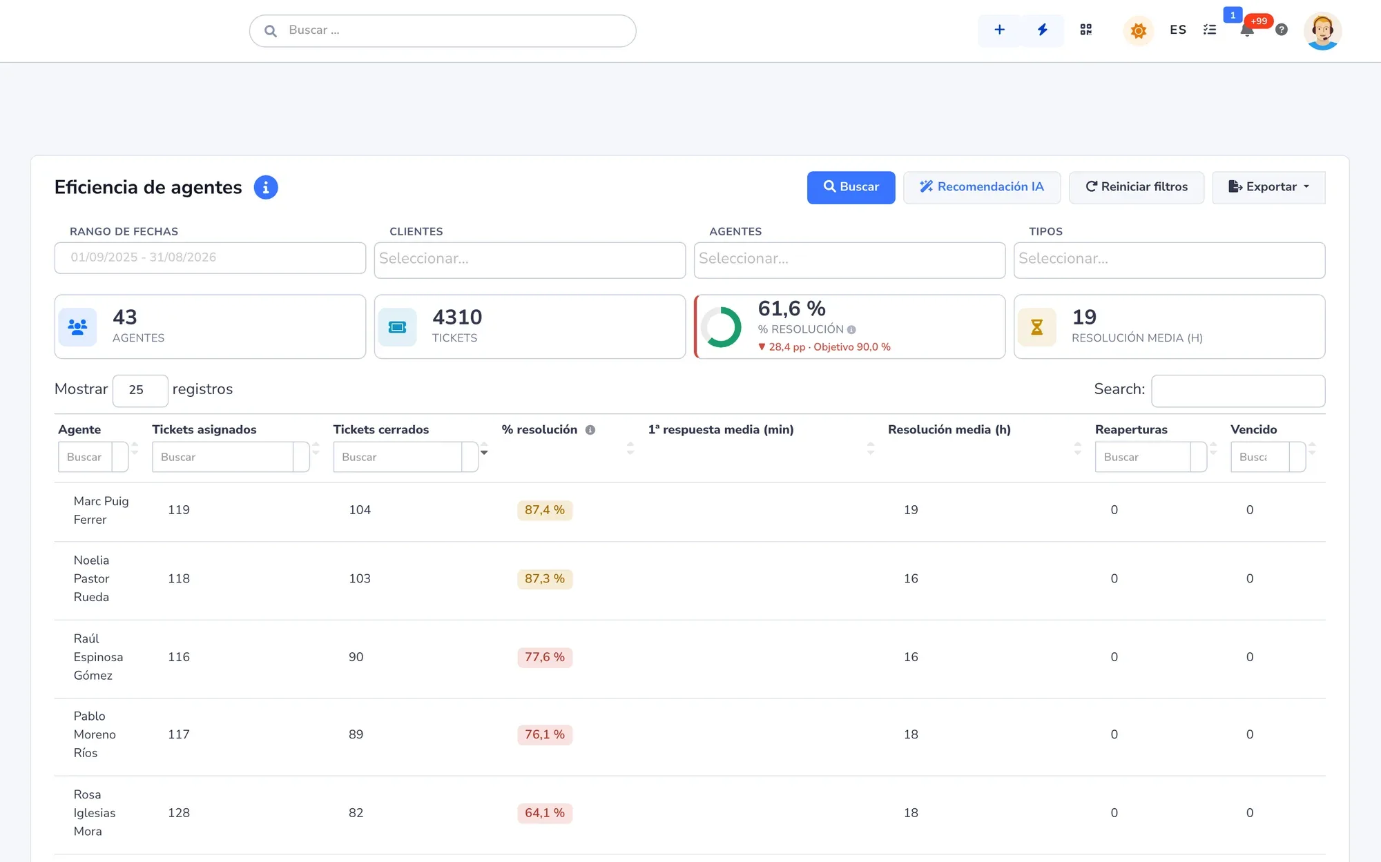Sort by Tickets cerrados column arrows
Screen dimensions: 1381x862
[484, 449]
